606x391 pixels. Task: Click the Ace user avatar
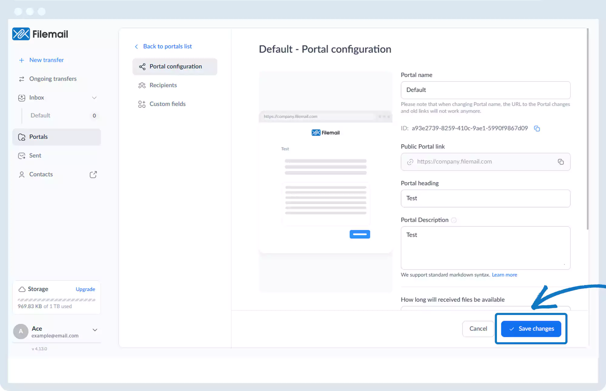point(21,331)
